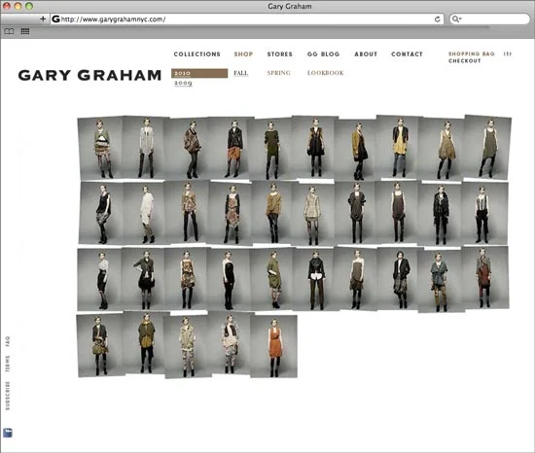Open the white cardigan look in top row

[144, 147]
